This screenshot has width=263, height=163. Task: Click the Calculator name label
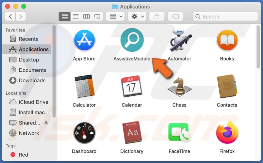coord(84,105)
